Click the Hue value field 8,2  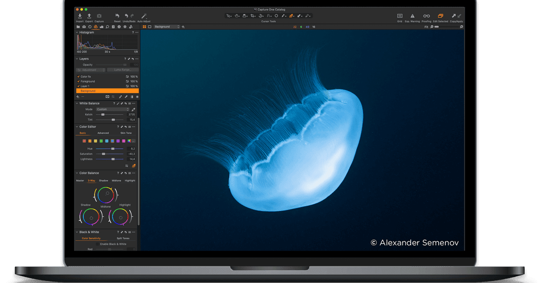(132, 149)
